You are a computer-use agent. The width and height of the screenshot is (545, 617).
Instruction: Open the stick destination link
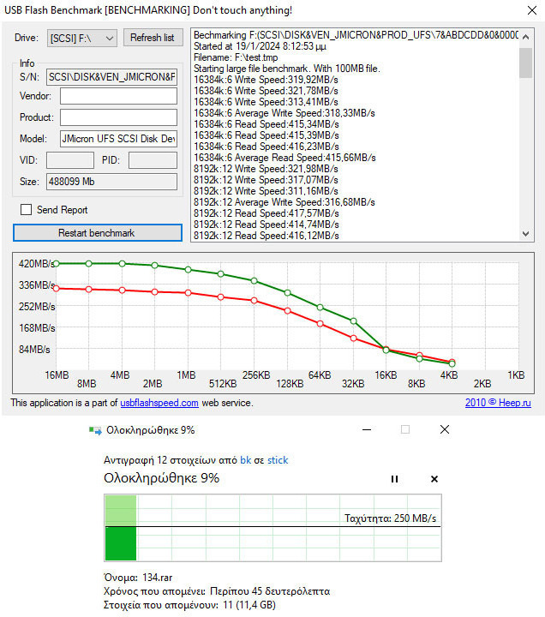point(278,460)
